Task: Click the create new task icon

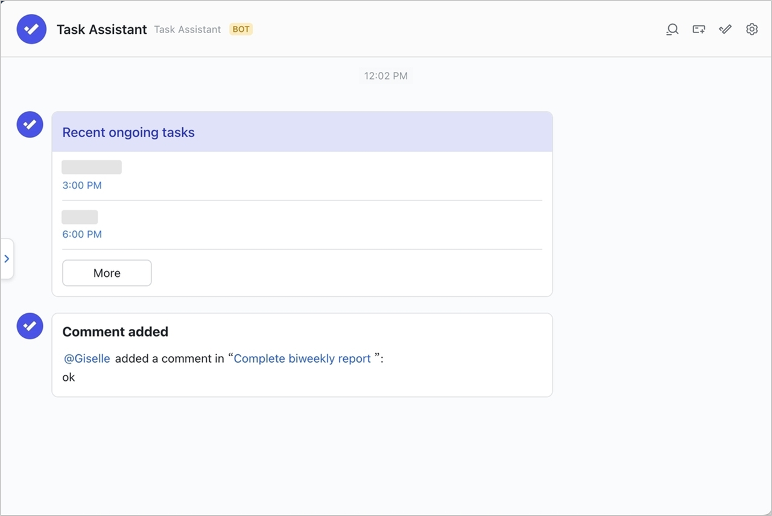Action: tap(698, 29)
